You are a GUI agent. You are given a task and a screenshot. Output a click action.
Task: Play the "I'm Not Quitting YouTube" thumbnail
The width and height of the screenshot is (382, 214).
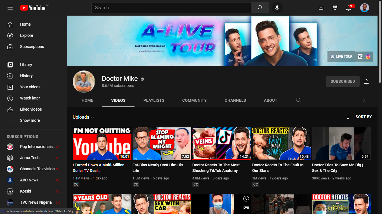[x=102, y=144]
